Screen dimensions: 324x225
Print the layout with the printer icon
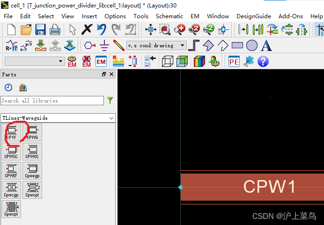(55, 29)
